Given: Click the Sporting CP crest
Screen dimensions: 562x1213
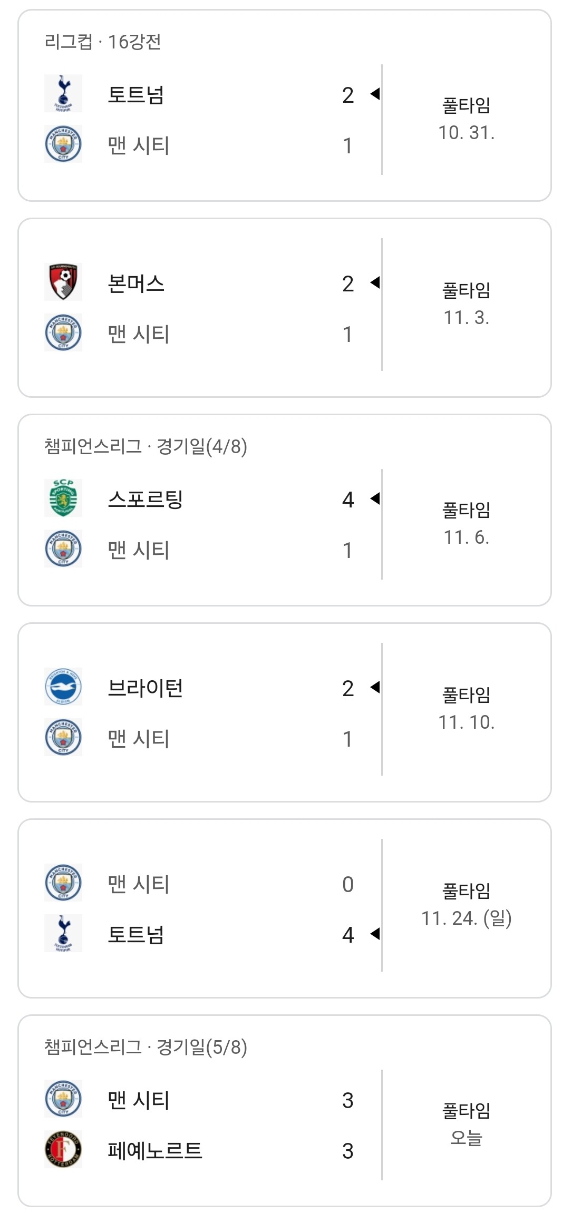Looking at the screenshot, I should pyautogui.click(x=63, y=498).
